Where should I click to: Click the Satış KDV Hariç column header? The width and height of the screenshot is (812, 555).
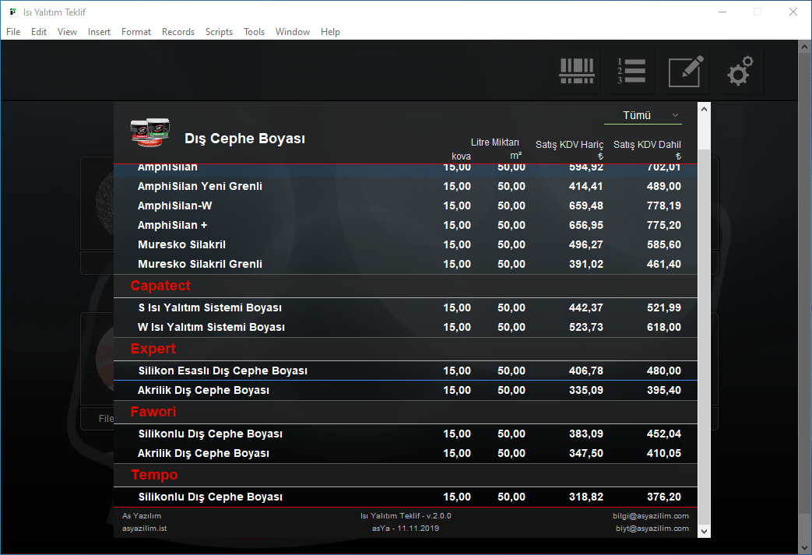[569, 145]
